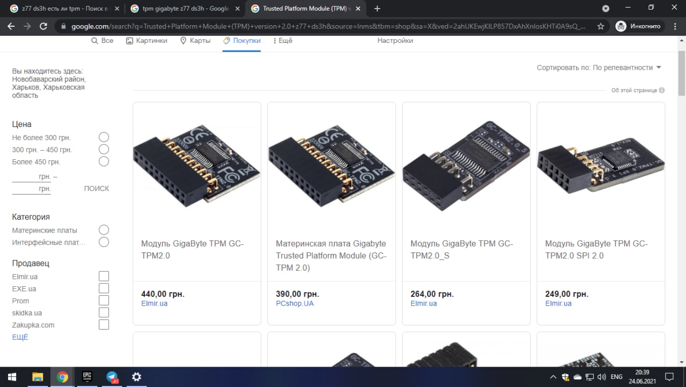Close the Trusted Platform Module tab

359,9
